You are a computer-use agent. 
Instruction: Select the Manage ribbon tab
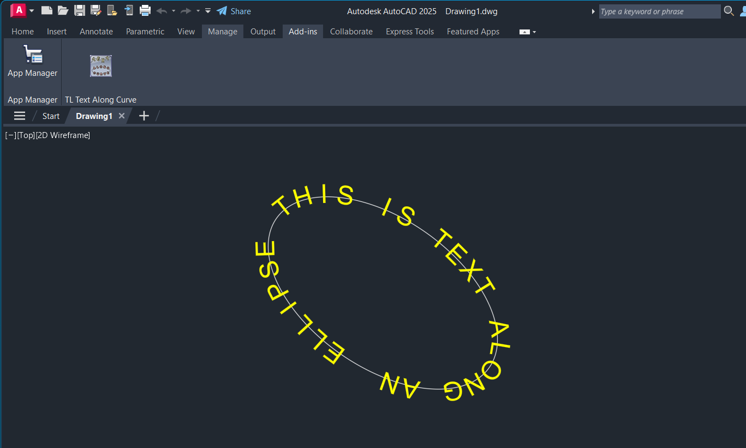click(x=223, y=32)
